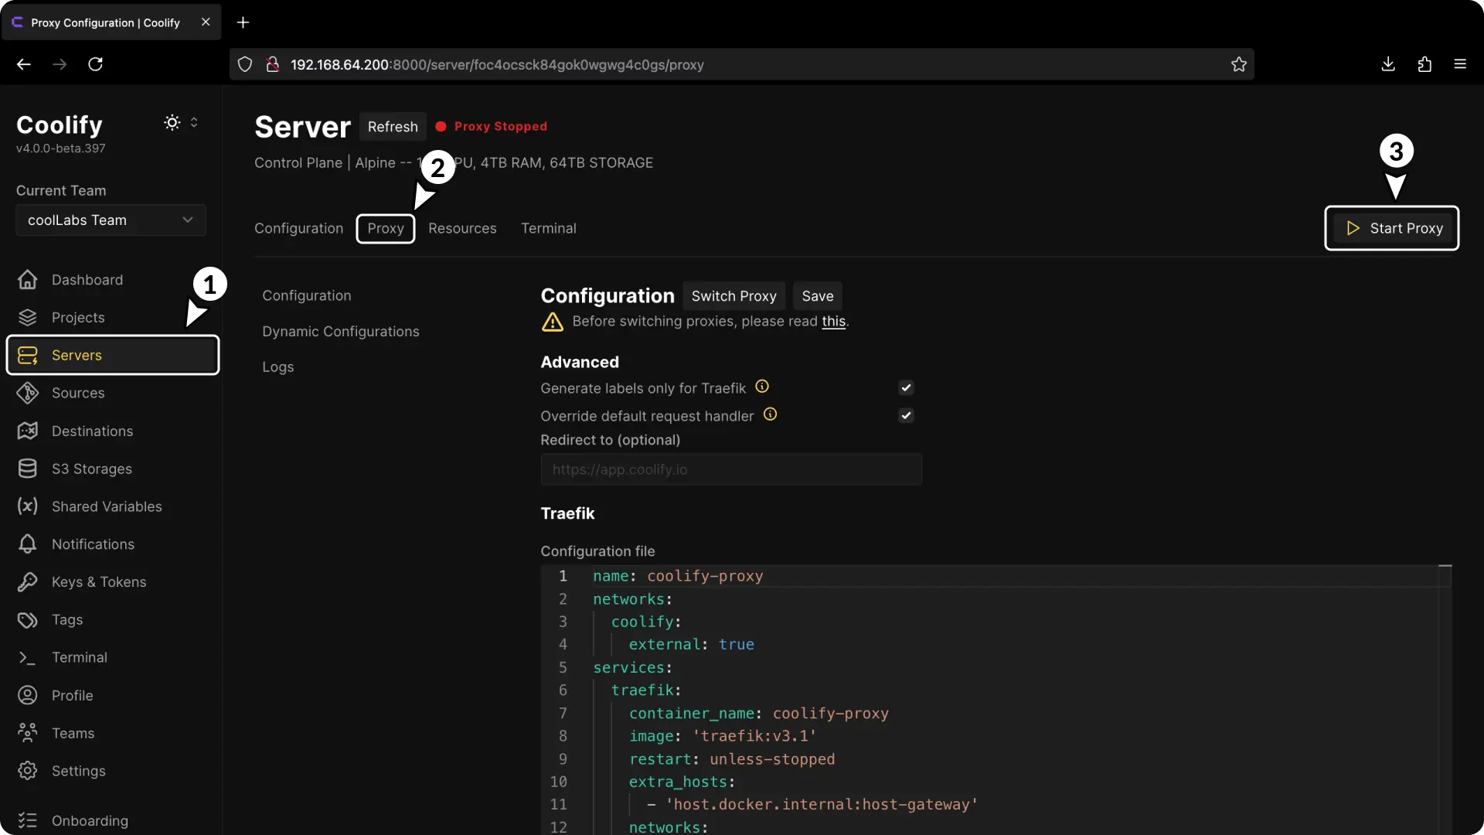This screenshot has width=1484, height=835.
Task: Open the Tags page
Action: pyautogui.click(x=66, y=619)
